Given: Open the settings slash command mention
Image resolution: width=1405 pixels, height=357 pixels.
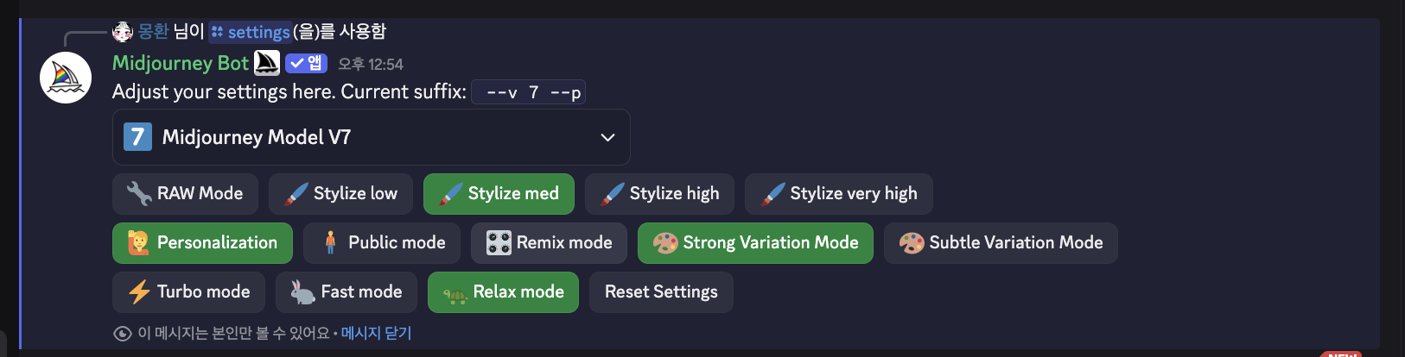Looking at the screenshot, I should click(250, 32).
